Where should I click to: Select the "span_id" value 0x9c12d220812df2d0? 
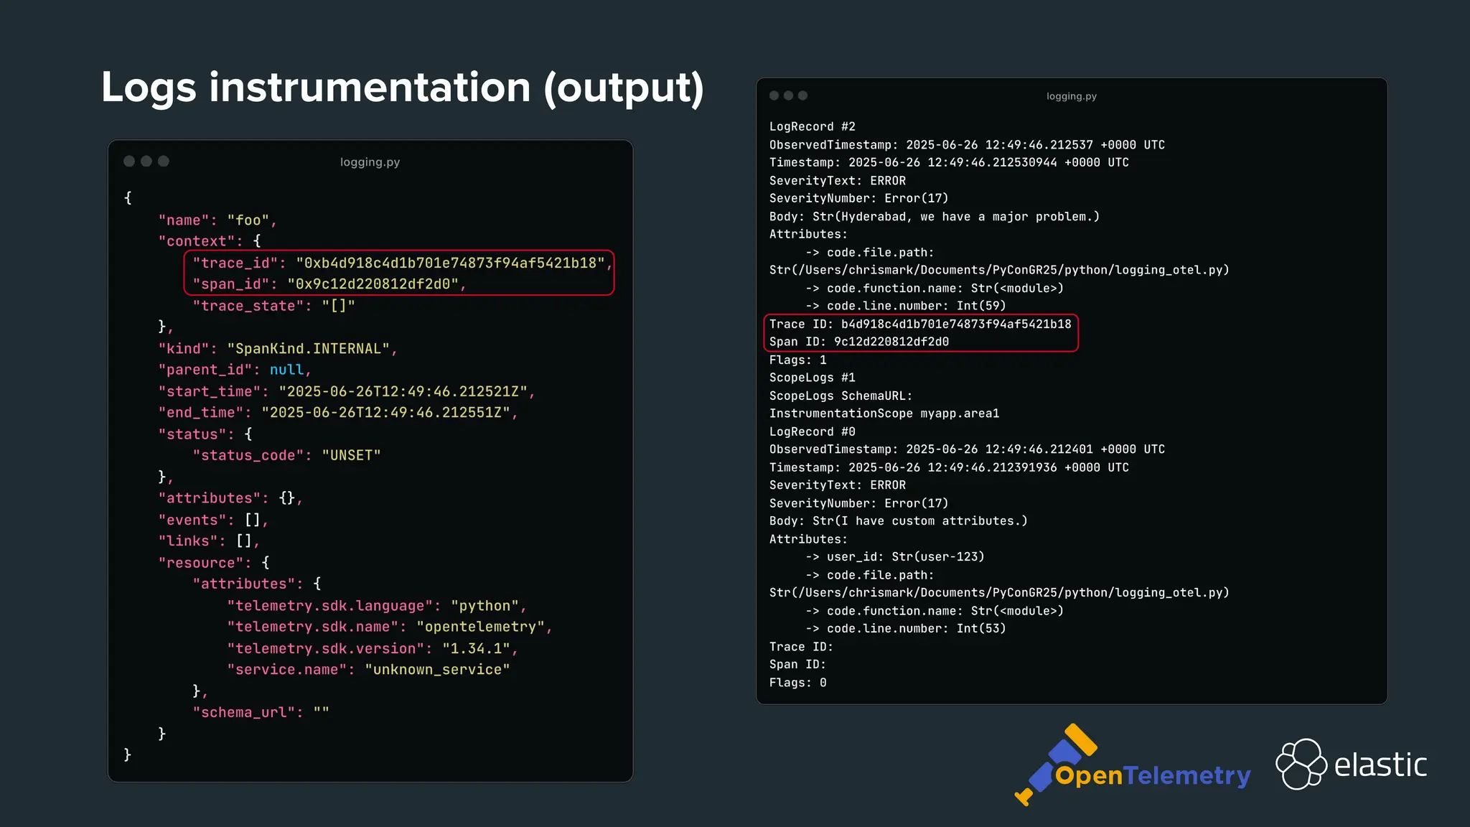point(373,284)
